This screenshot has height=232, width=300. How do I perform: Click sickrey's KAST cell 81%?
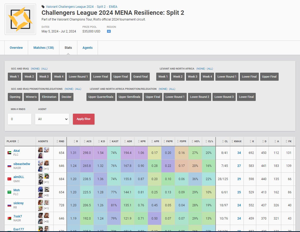point(114,205)
